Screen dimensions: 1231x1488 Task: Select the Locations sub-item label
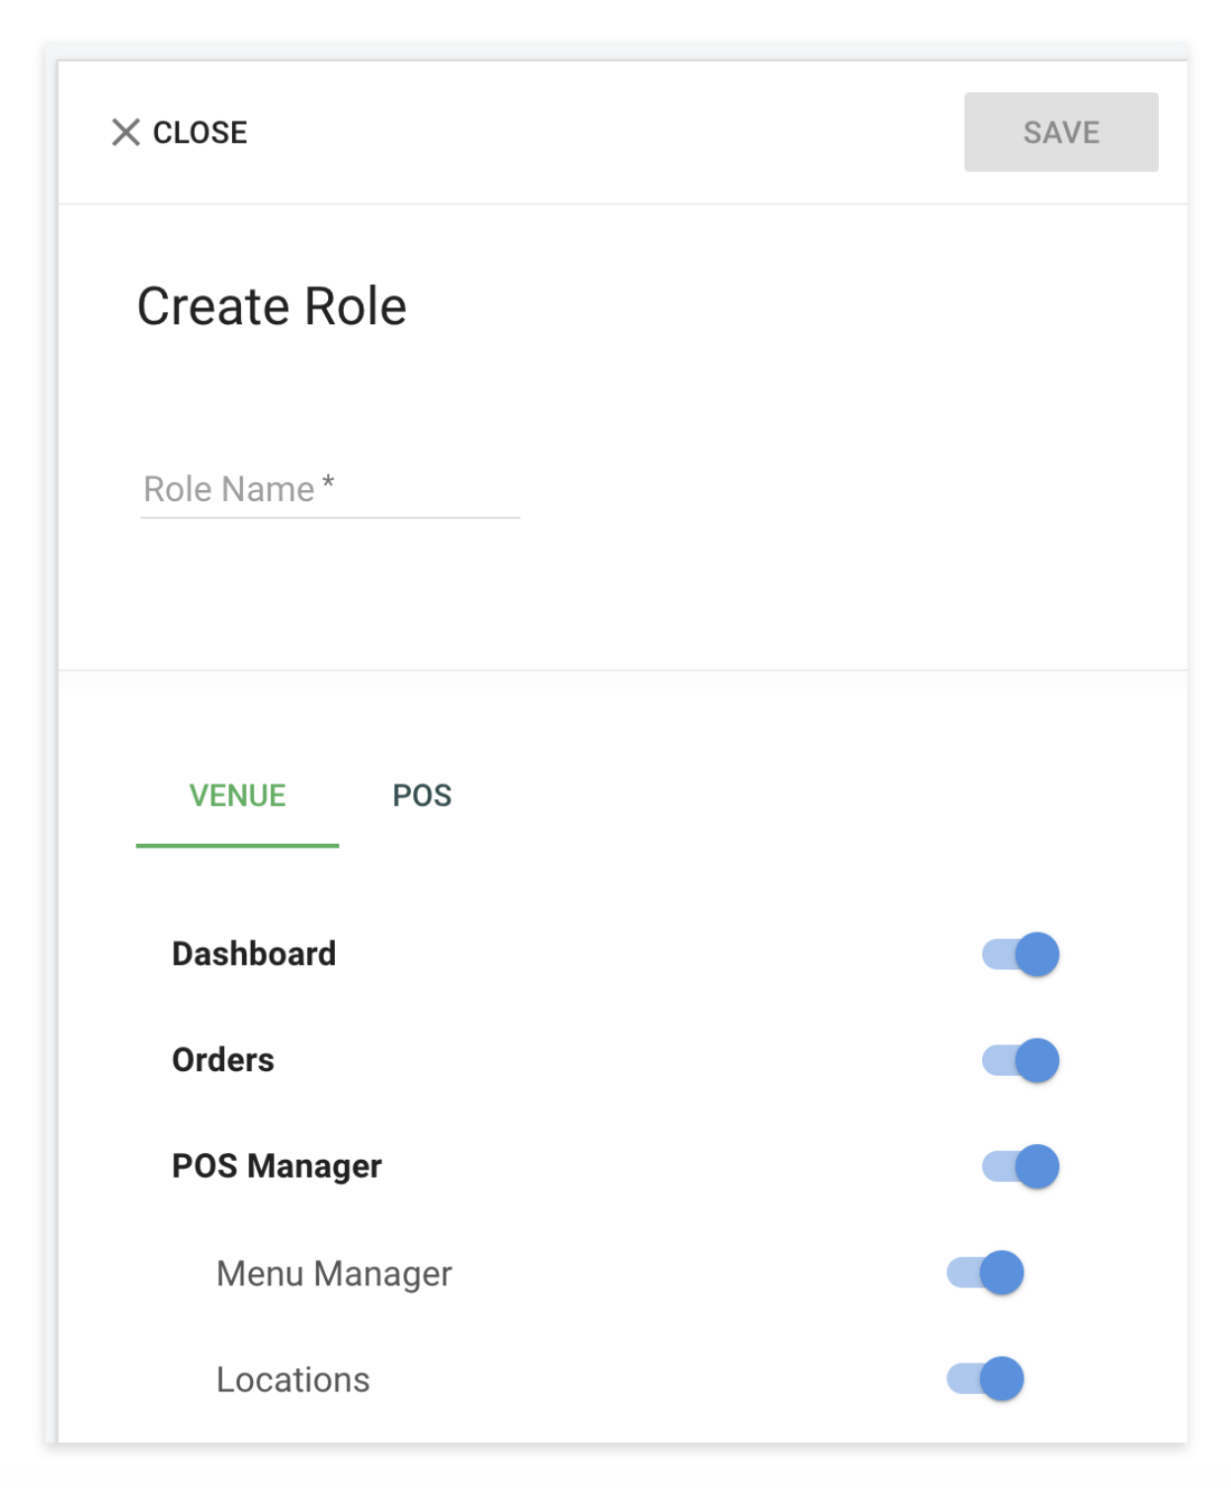[292, 1379]
